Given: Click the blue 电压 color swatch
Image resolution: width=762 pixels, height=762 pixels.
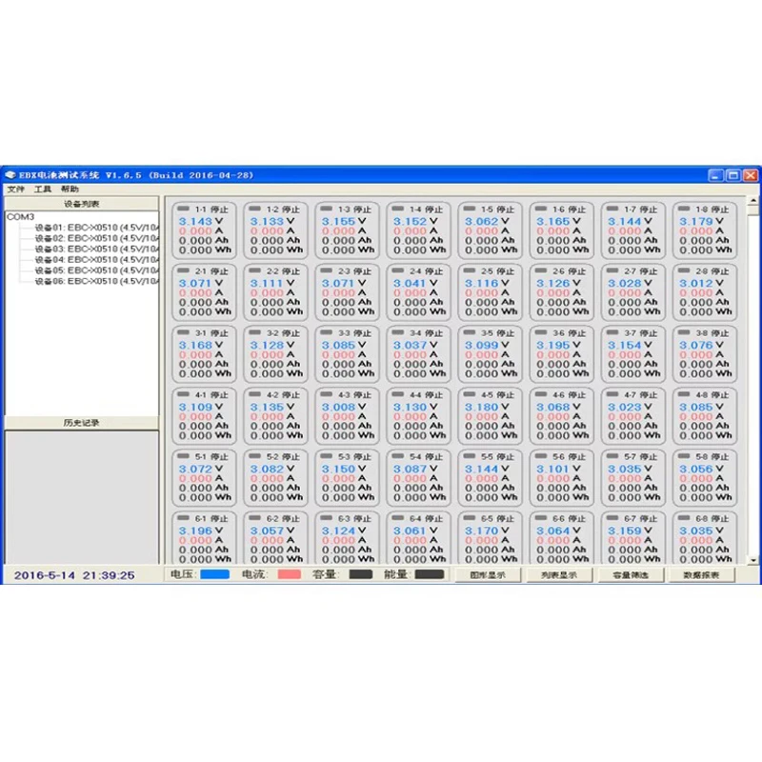Looking at the screenshot, I should coord(215,574).
